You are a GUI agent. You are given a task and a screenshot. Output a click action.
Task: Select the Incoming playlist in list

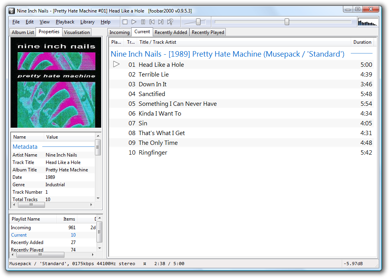(x=21, y=228)
